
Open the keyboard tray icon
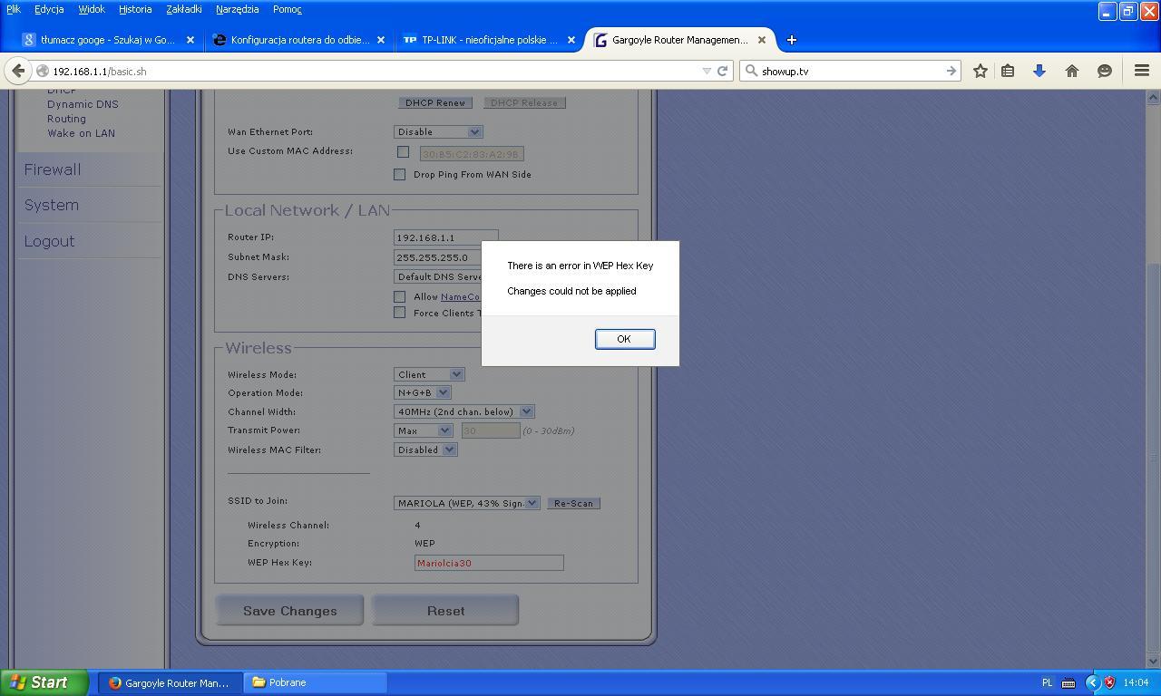click(1068, 682)
